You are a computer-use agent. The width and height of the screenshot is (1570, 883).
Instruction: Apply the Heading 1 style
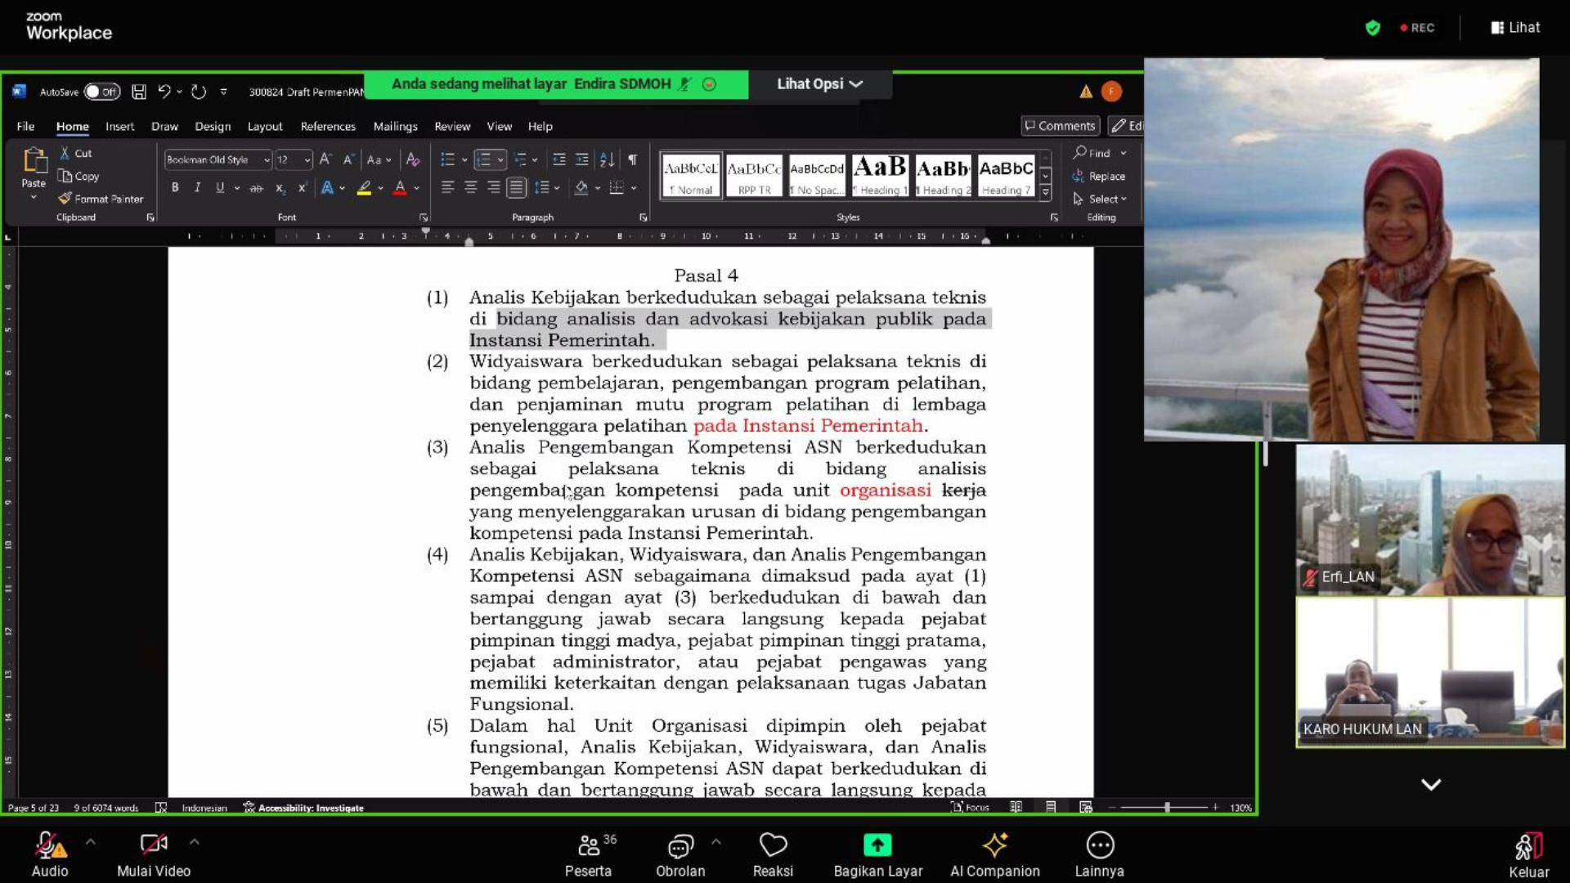880,176
